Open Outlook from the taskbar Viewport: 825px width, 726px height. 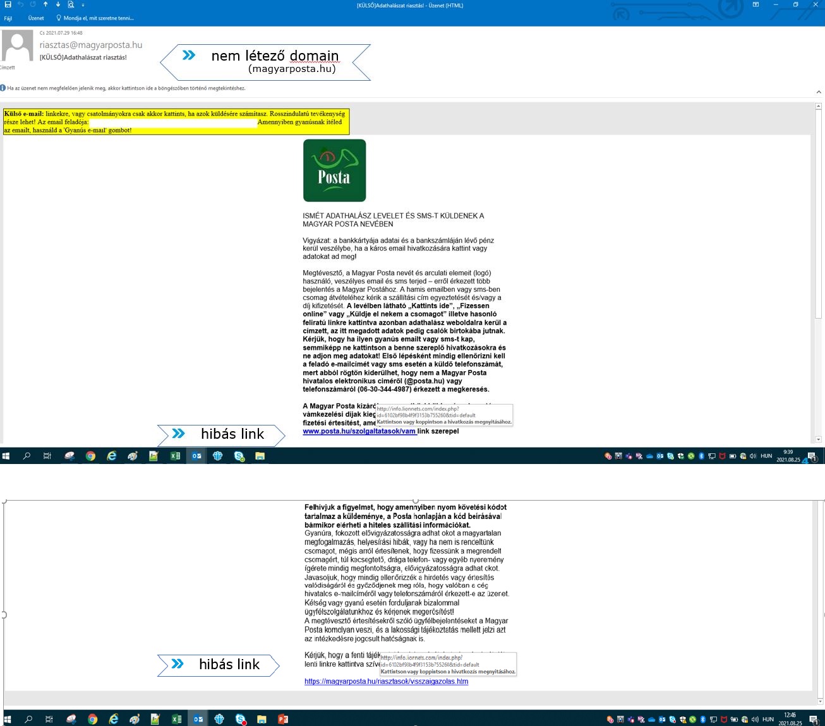click(x=196, y=455)
